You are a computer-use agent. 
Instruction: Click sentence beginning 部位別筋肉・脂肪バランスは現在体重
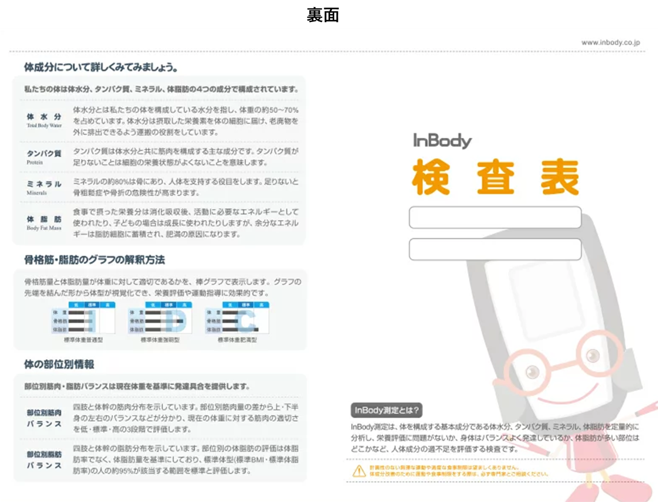pos(137,386)
